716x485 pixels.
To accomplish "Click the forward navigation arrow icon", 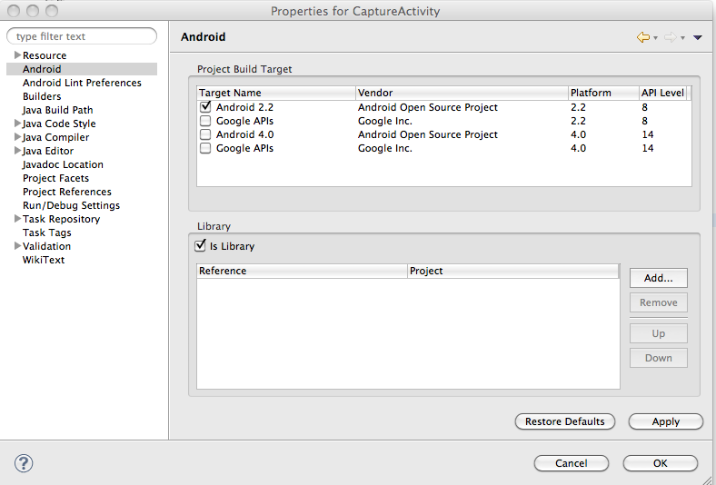I will 670,37.
